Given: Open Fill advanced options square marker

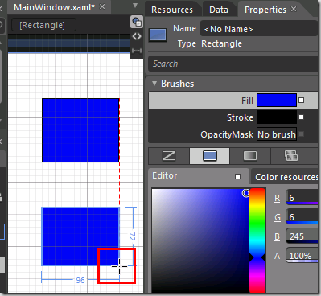Looking at the screenshot, I should (x=302, y=101).
